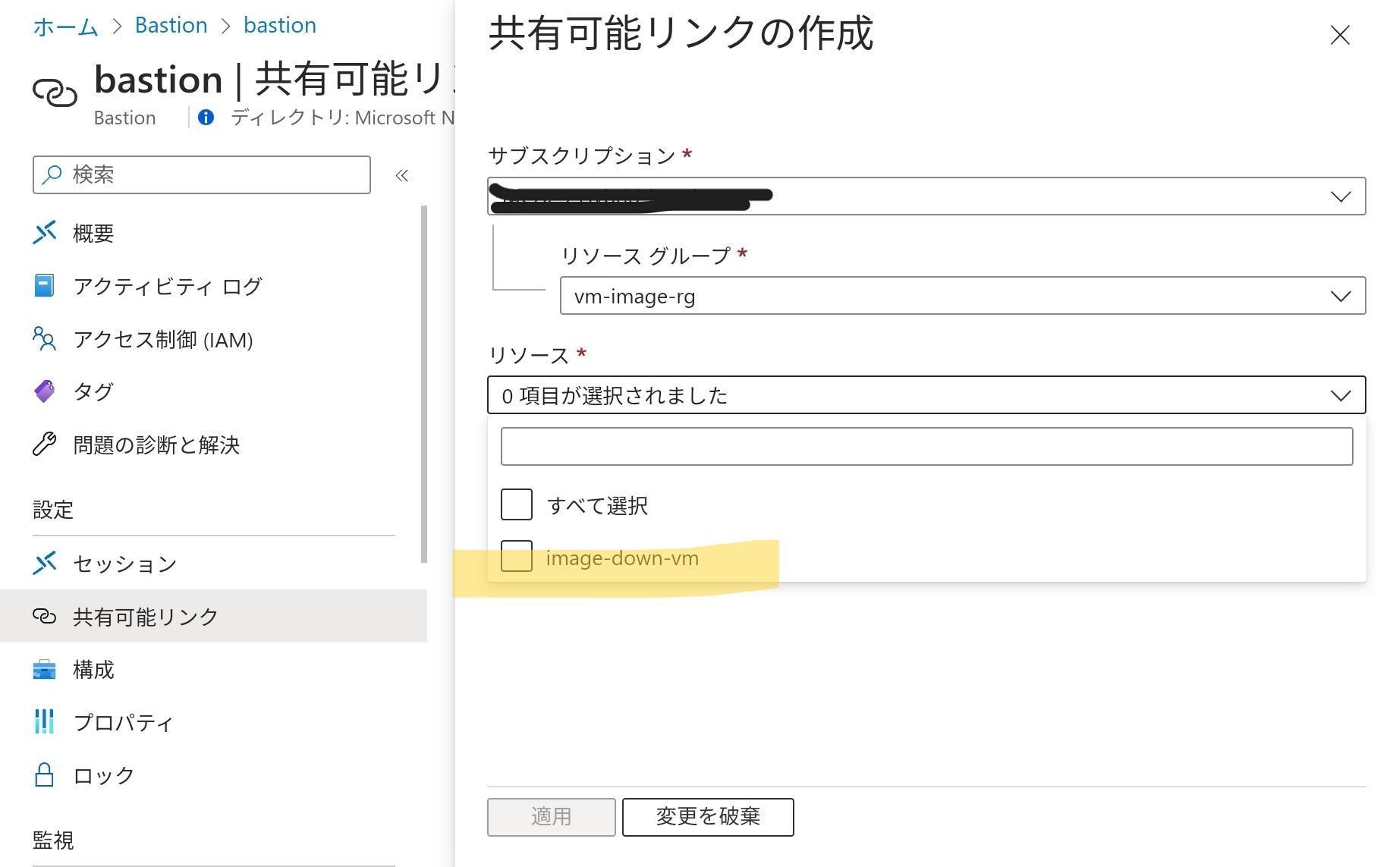This screenshot has width=1393, height=867.
Task: Collapse the sidebar with double-chevron icon
Action: coord(402,176)
